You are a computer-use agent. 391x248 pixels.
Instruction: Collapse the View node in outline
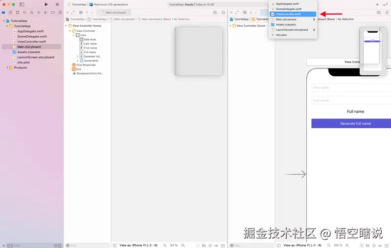tap(73, 35)
